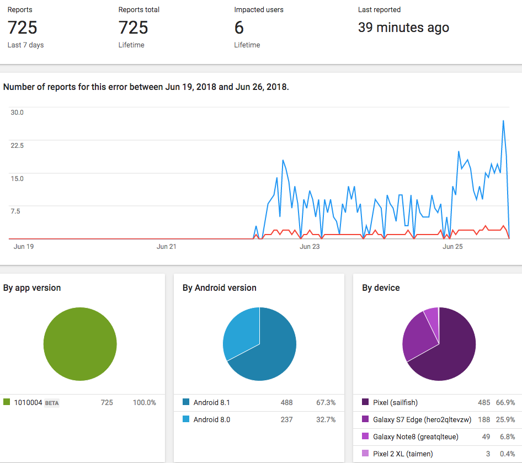Click the Galaxy Note8 legend swatch
The image size is (522, 463).
click(x=365, y=436)
